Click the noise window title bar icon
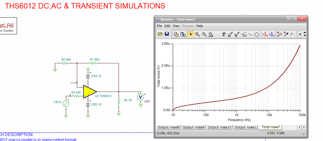Image resolution: width=323 pixels, height=141 pixels. [x=158, y=19]
